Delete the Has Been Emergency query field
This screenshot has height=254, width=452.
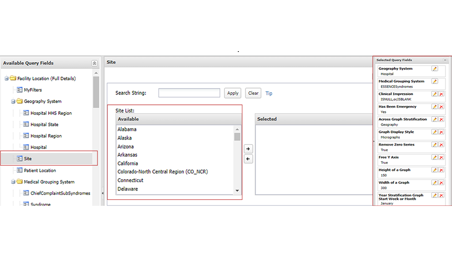(x=441, y=107)
